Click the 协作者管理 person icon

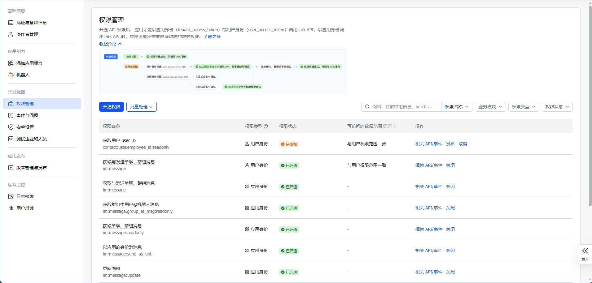pyautogui.click(x=11, y=34)
